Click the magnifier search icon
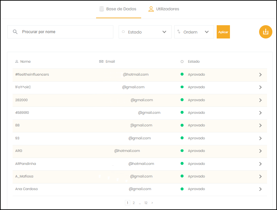The width and height of the screenshot is (277, 210). point(15,32)
